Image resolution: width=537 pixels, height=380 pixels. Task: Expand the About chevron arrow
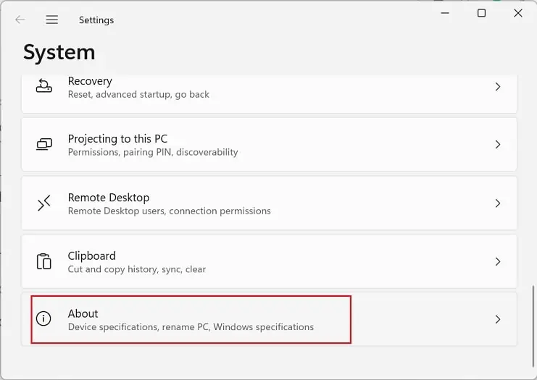pyautogui.click(x=497, y=319)
